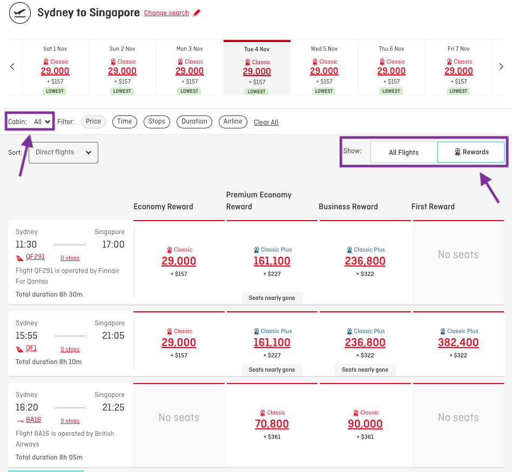Select Sat 1 Nov date tab

[x=55, y=67]
